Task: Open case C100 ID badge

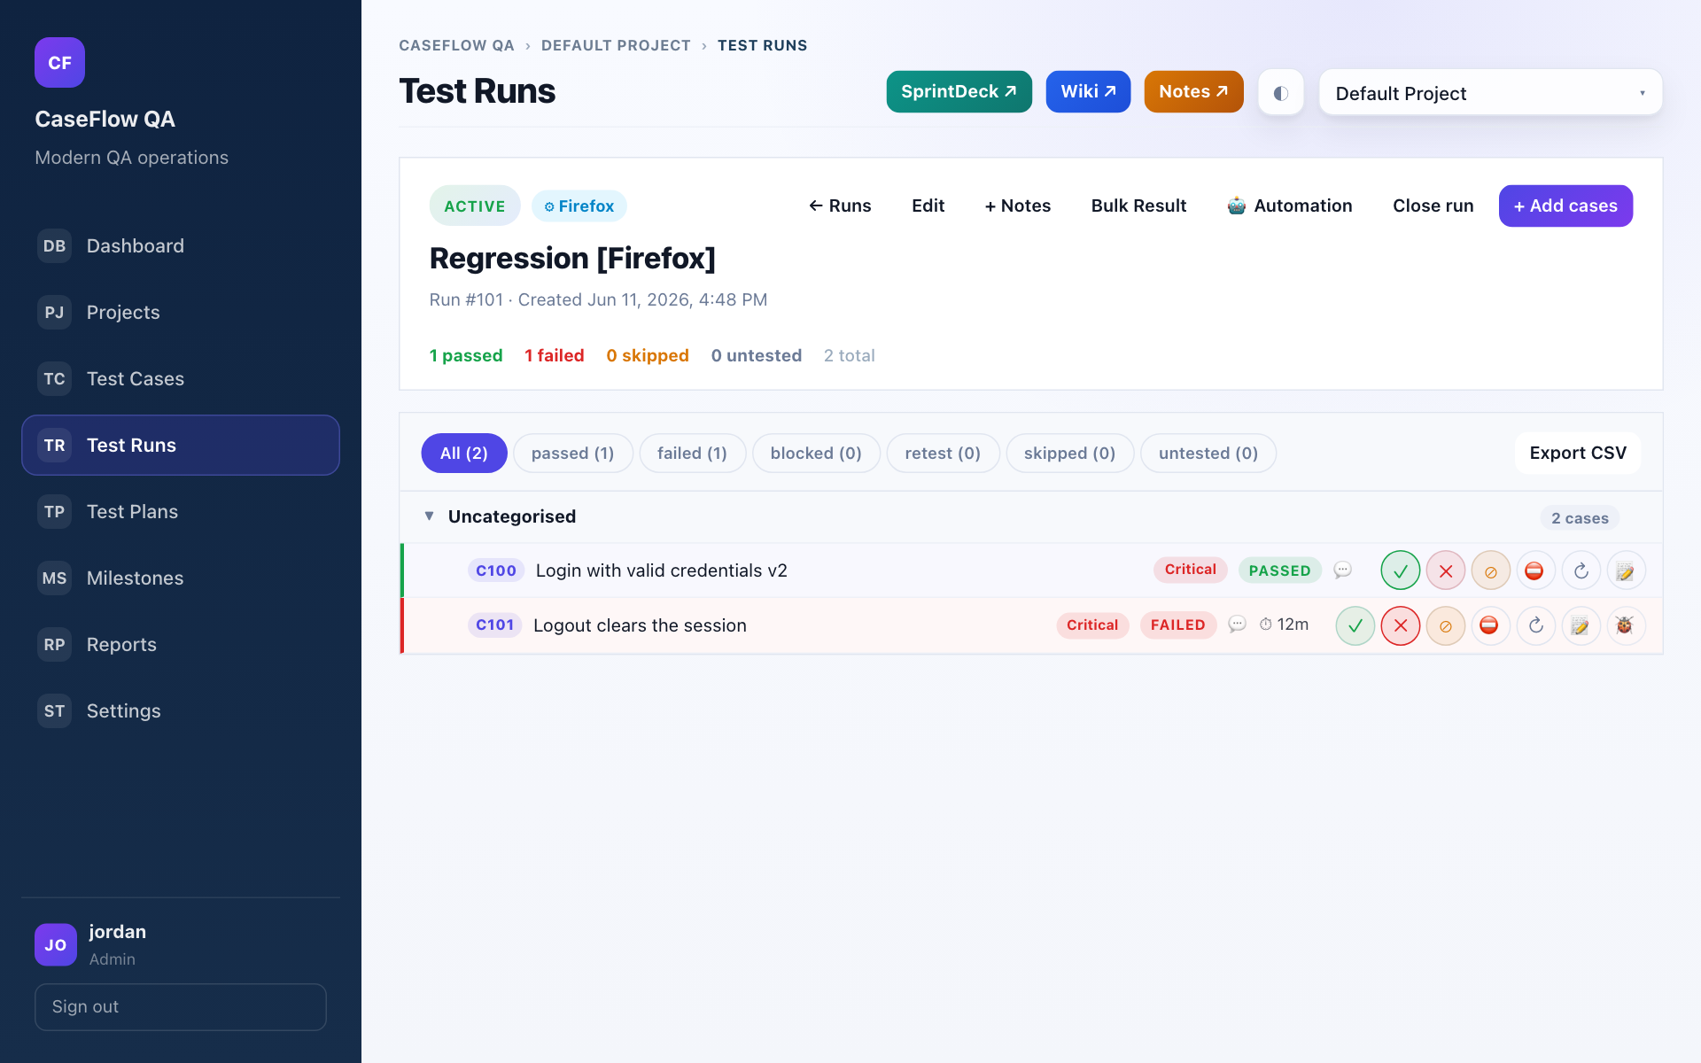Action: (x=496, y=570)
